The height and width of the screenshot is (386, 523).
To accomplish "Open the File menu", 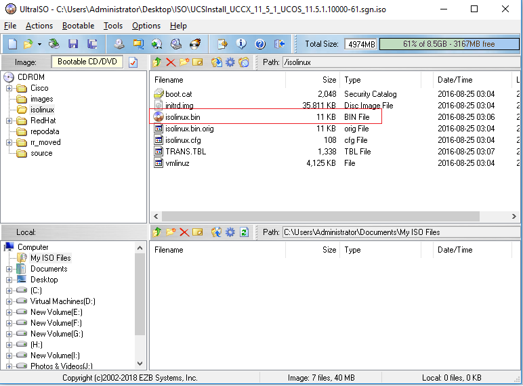I will tap(10, 26).
